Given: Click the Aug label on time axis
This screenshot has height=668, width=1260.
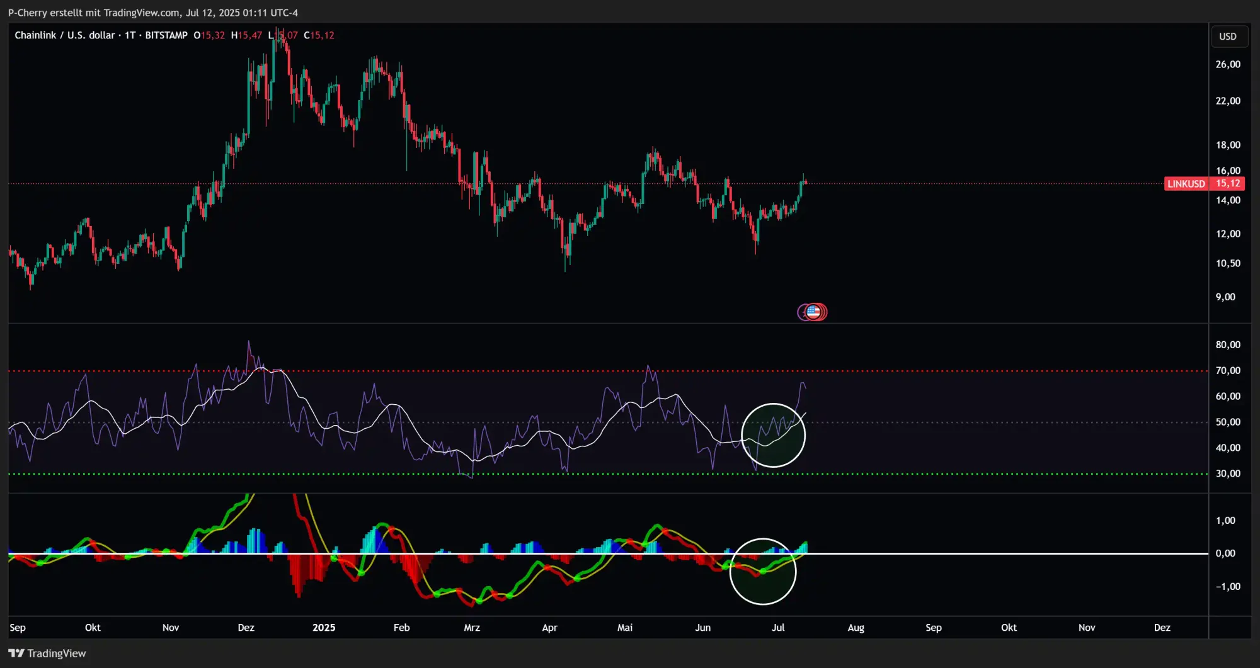Looking at the screenshot, I should point(856,628).
